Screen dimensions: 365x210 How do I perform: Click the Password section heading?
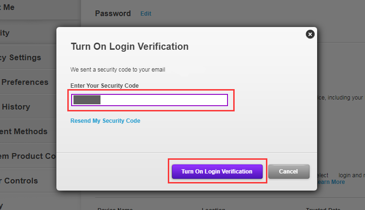click(x=113, y=13)
